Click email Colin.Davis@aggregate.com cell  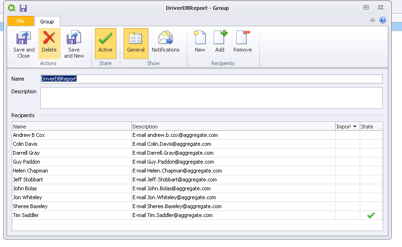coord(233,144)
